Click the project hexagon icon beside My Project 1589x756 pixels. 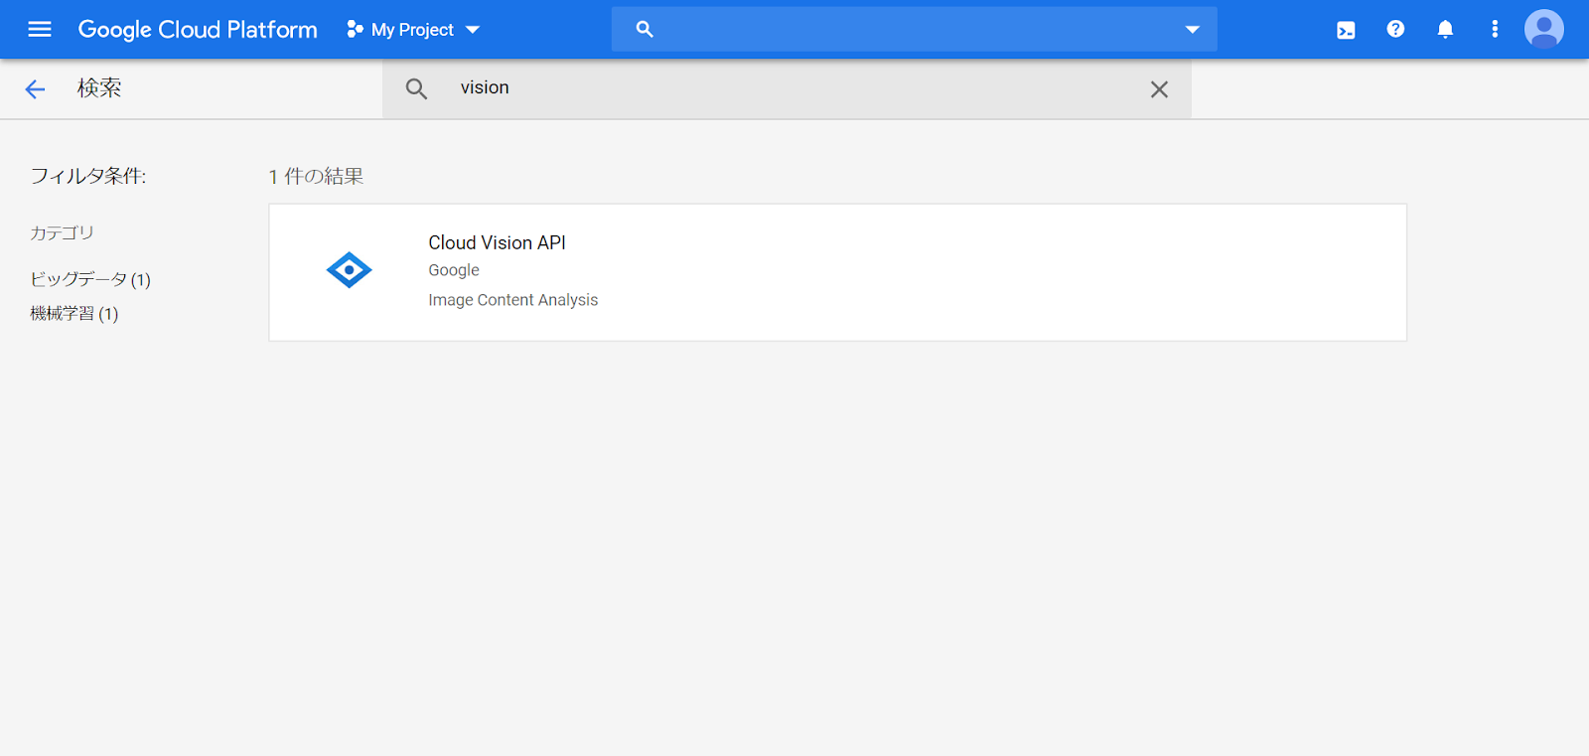pos(355,30)
